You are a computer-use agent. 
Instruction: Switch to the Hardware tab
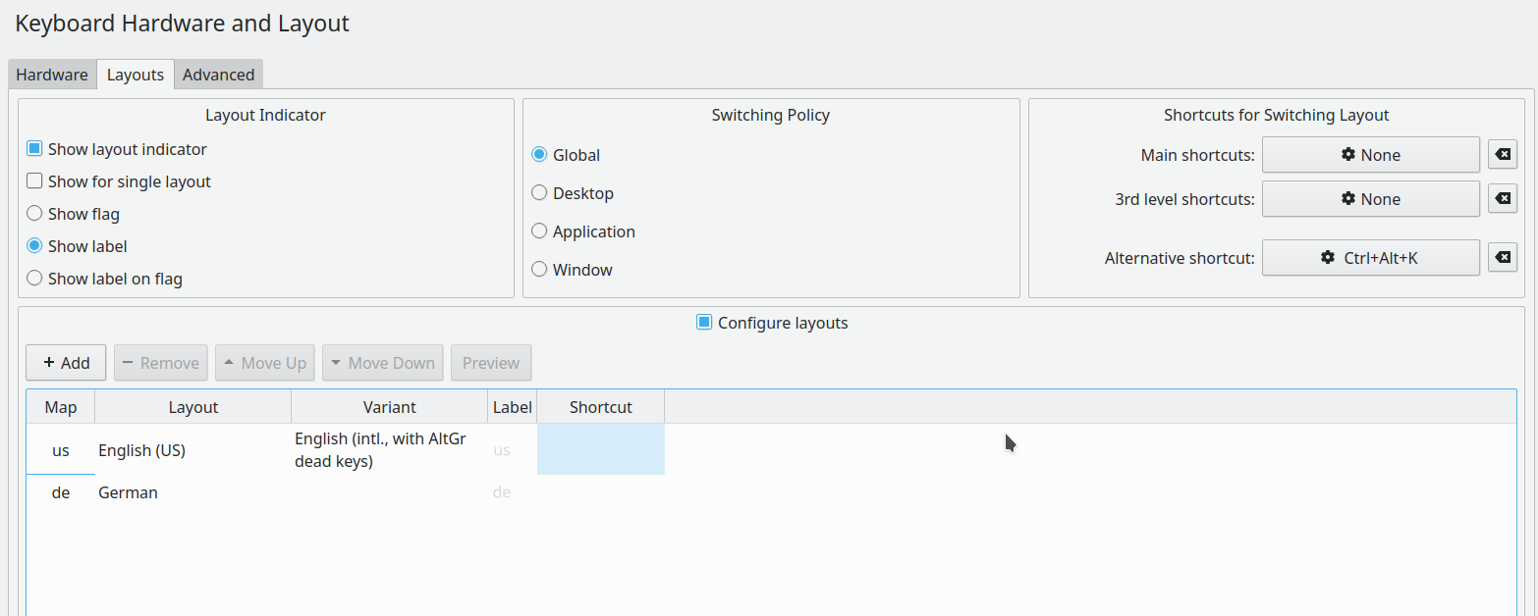pyautogui.click(x=52, y=75)
